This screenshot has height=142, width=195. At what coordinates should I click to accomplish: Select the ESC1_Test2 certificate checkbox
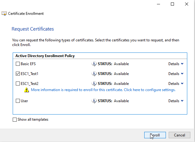click(x=18, y=84)
